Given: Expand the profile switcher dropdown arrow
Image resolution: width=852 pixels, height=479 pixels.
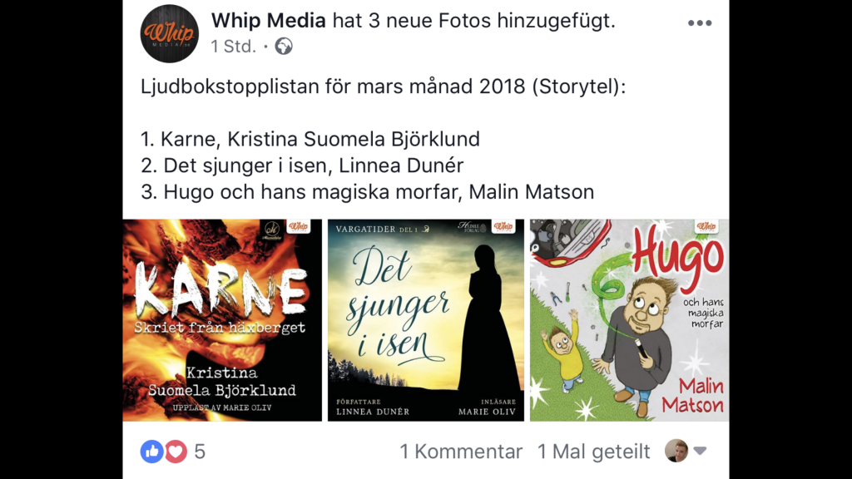Looking at the screenshot, I should click(x=700, y=451).
